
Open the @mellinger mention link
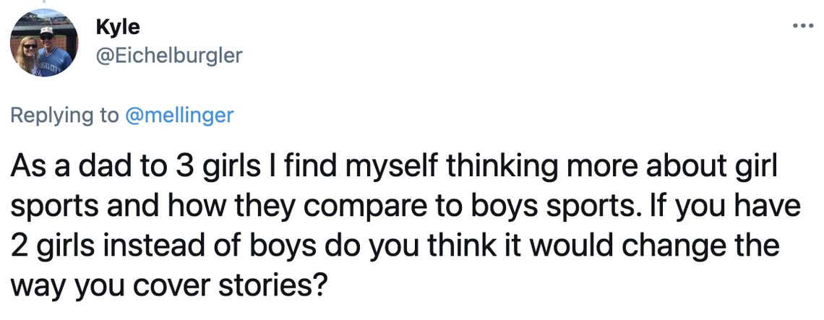(x=179, y=116)
